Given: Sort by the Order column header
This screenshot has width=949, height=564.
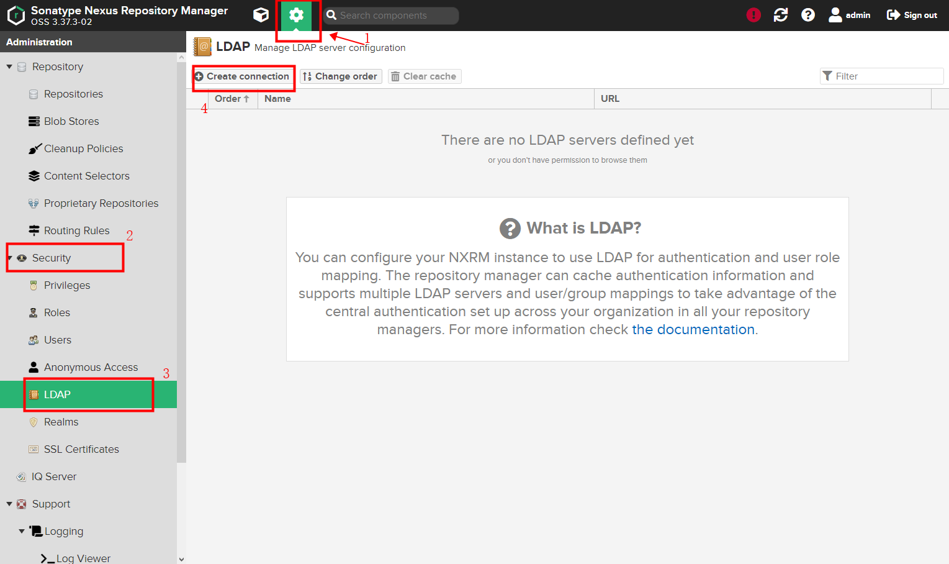Looking at the screenshot, I should coord(233,99).
